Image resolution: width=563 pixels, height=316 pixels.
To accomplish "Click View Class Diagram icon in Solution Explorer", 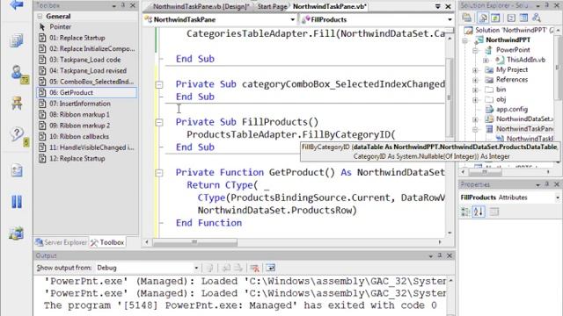I will pos(537,18).
